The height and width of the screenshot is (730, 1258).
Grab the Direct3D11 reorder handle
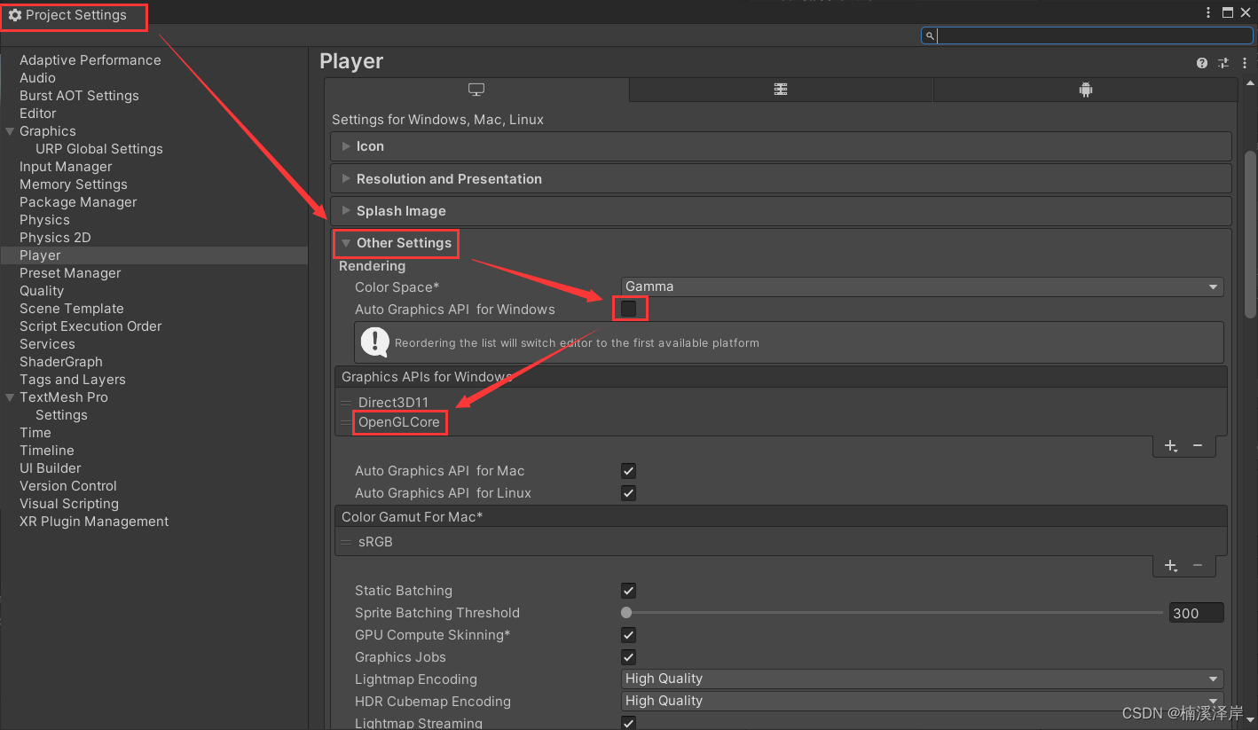coord(346,403)
